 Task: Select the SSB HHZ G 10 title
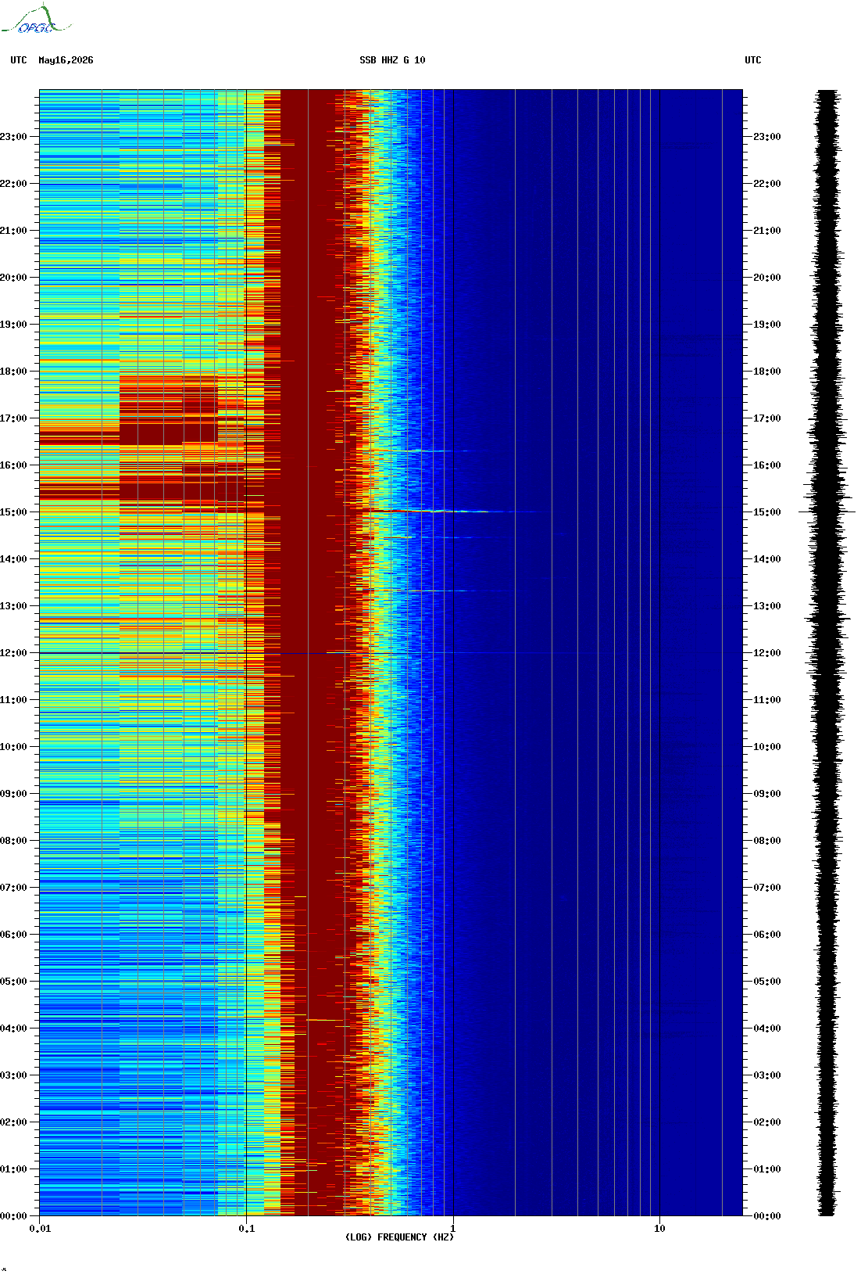[x=392, y=60]
